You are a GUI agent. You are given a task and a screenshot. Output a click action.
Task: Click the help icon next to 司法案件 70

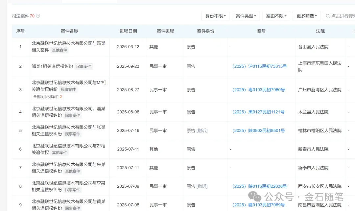(x=38, y=16)
